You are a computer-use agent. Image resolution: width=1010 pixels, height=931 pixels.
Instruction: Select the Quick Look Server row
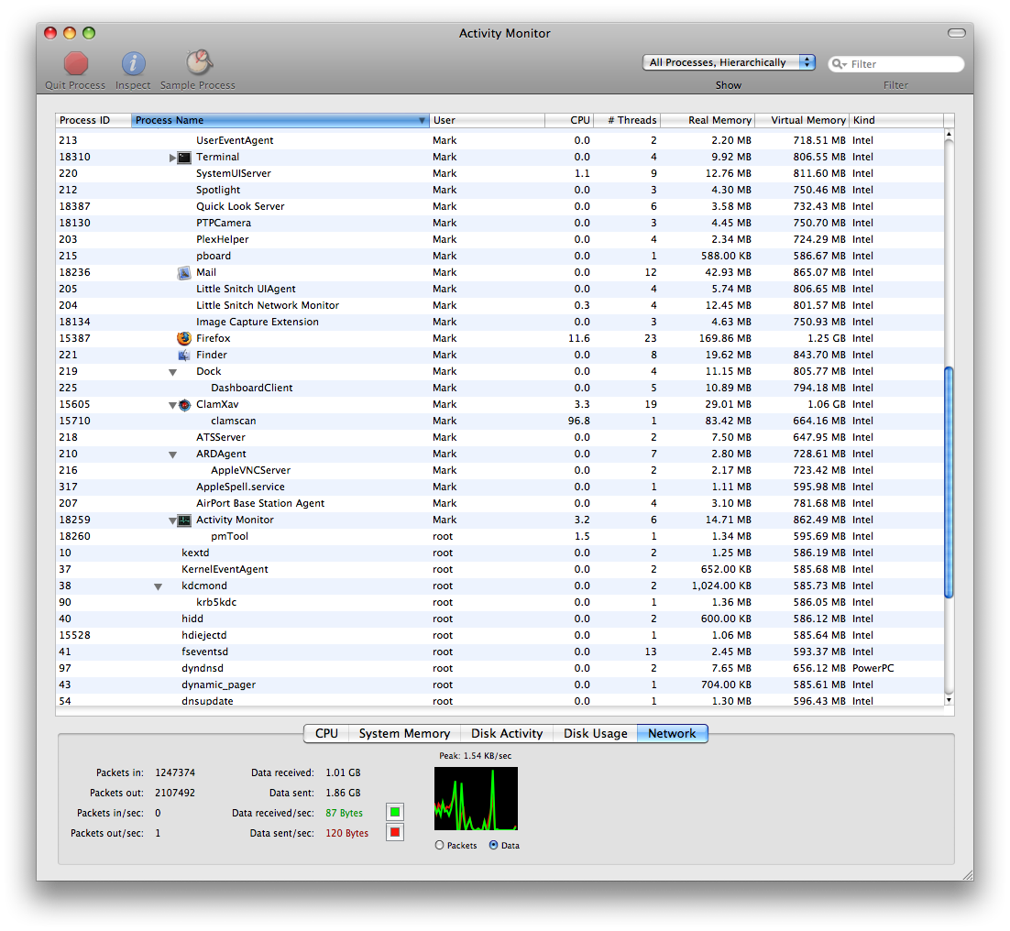coord(500,207)
